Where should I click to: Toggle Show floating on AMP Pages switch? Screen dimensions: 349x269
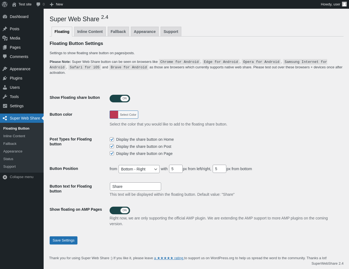point(120,210)
